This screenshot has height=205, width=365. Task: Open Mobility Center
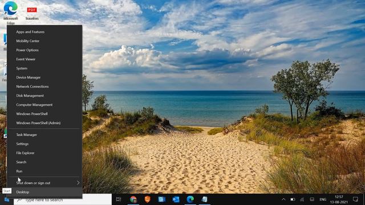click(x=44, y=41)
